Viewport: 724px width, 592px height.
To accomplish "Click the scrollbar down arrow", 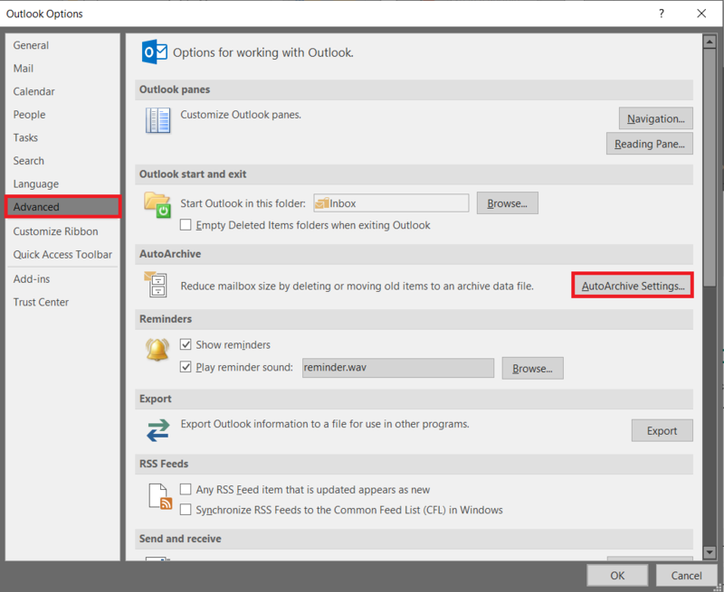I will 710,551.
